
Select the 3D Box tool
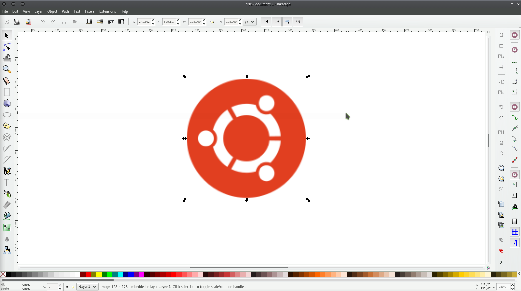point(7,103)
